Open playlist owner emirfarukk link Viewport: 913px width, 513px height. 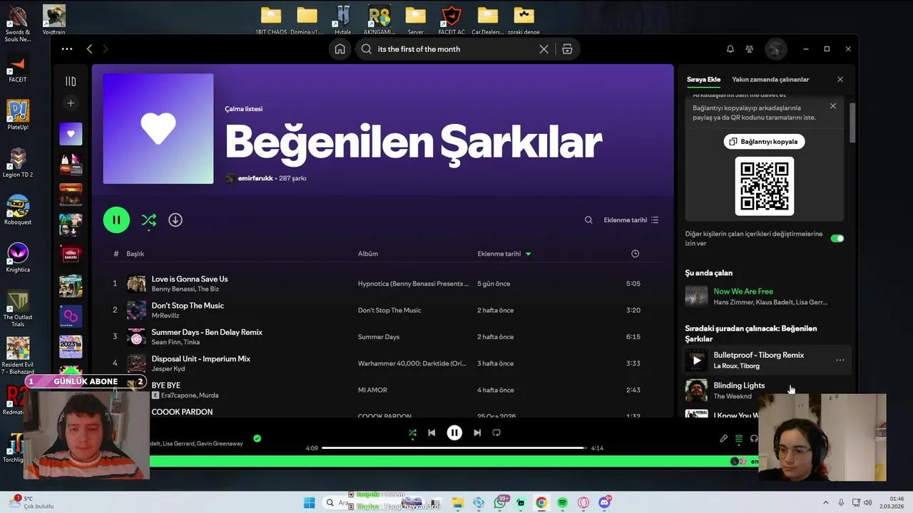pos(255,178)
